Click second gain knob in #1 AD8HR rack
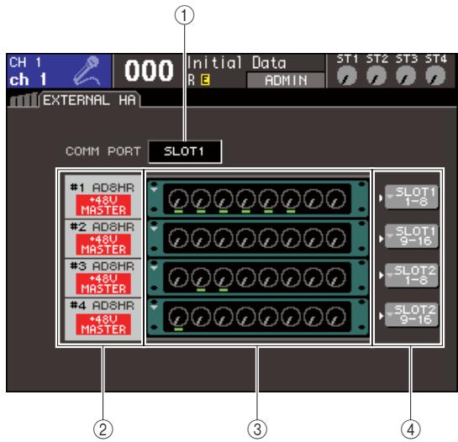Image resolution: width=458 pixels, height=442 pixels. 201,198
